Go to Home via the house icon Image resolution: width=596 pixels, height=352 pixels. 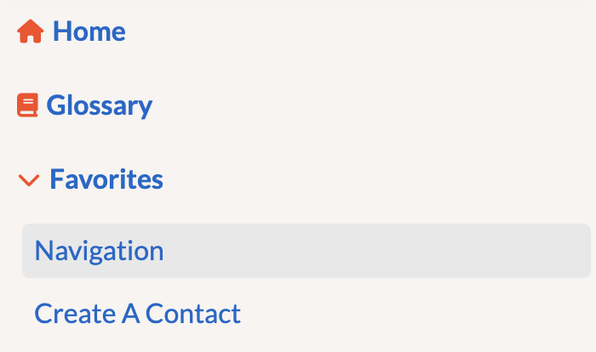pyautogui.click(x=30, y=32)
